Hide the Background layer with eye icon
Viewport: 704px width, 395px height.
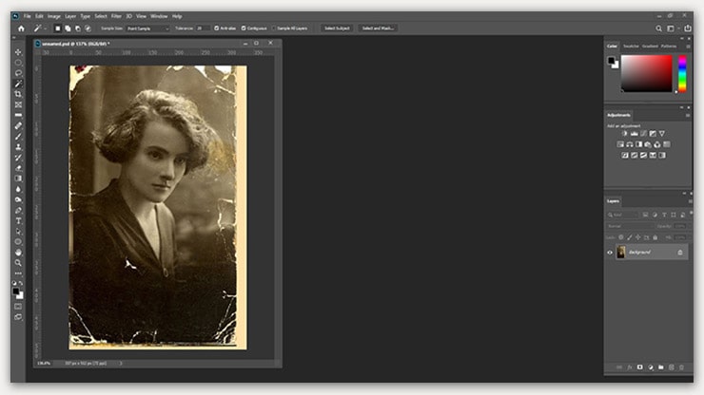610,253
